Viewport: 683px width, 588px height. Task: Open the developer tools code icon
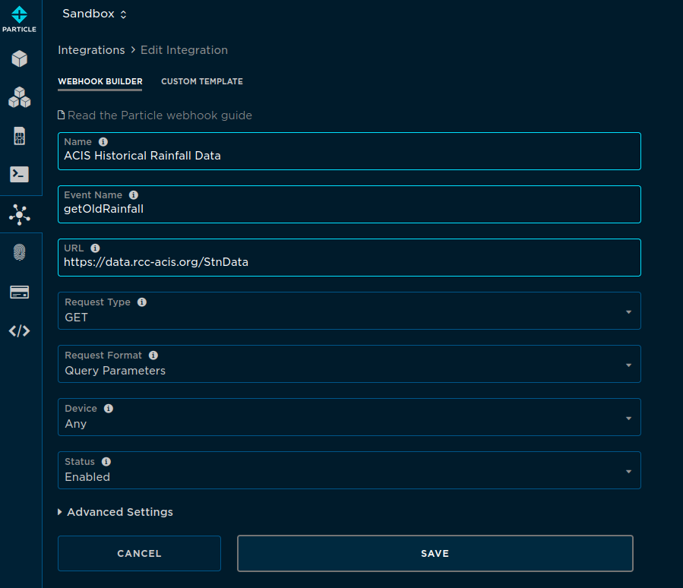tap(21, 330)
